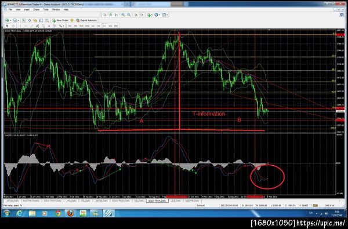Open the arrows objects dropdown
The height and width of the screenshot is (229, 348).
[61, 26]
